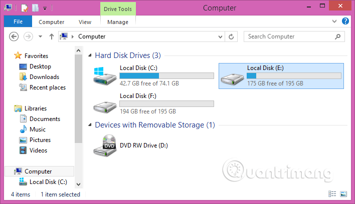
Task: Click the Properties icon in Quick Access Toolbar
Action: pyautogui.click(x=24, y=8)
